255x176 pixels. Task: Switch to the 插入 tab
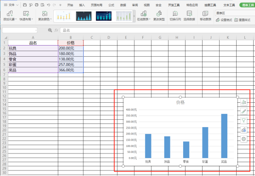click(x=82, y=5)
